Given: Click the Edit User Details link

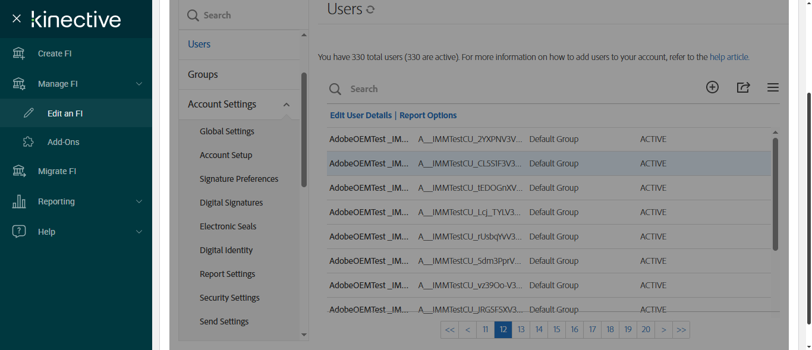Looking at the screenshot, I should [361, 115].
